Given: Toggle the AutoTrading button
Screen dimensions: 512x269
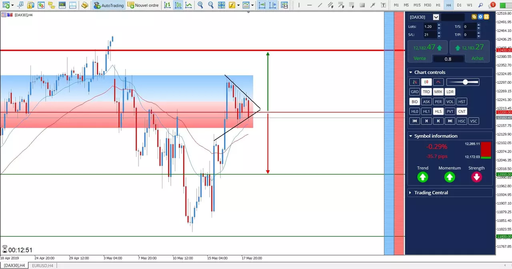Looking at the screenshot, I should (109, 5).
